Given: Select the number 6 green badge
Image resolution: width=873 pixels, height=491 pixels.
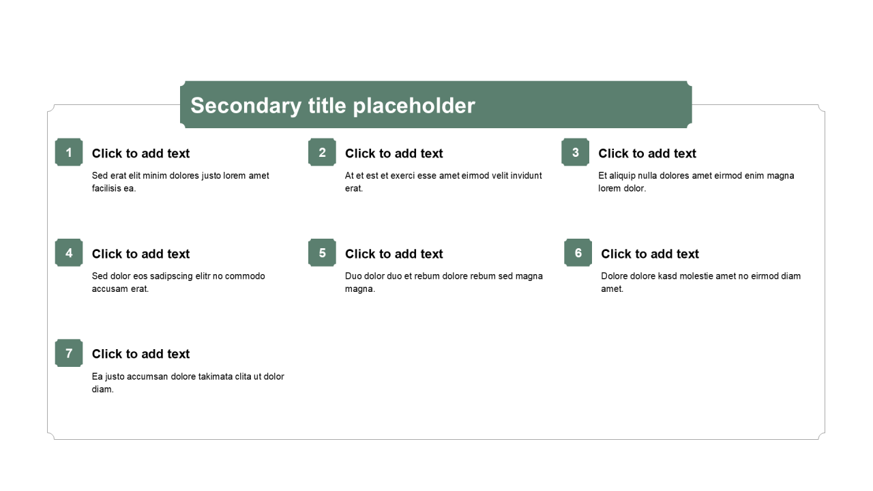Looking at the screenshot, I should coord(578,253).
